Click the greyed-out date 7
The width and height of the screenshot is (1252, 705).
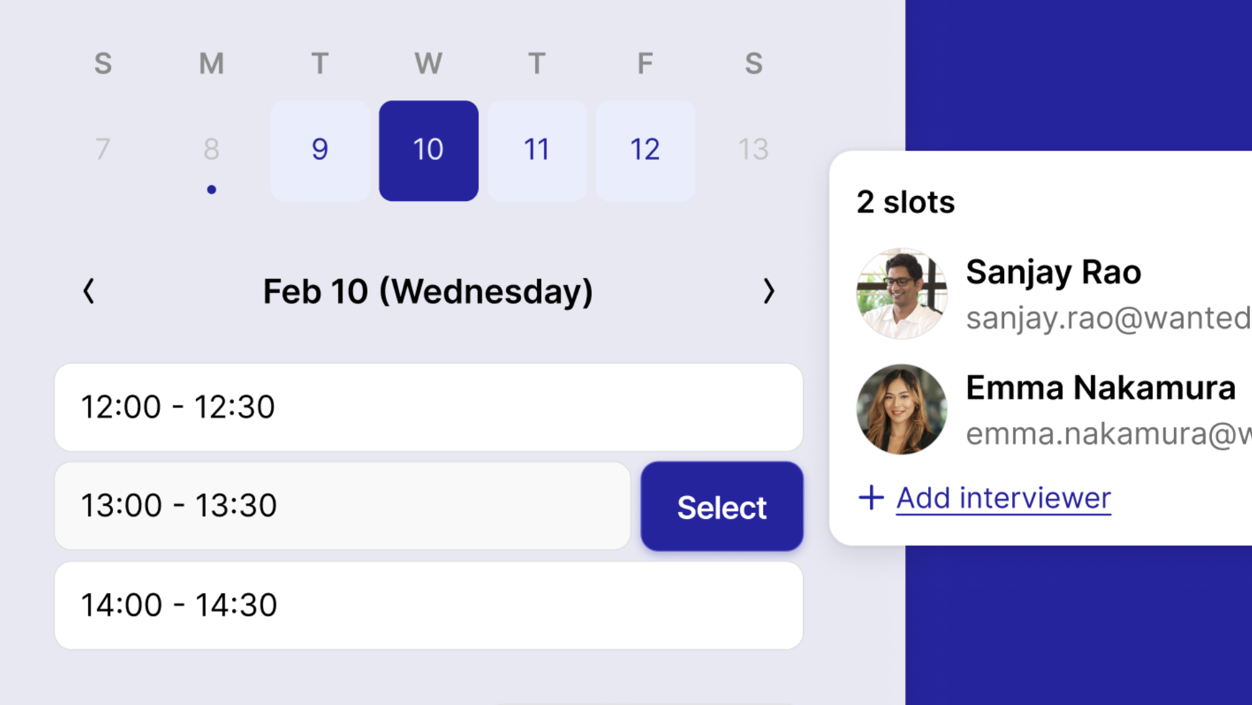coord(103,150)
